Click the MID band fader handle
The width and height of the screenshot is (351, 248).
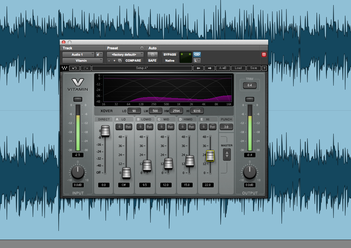168,164
